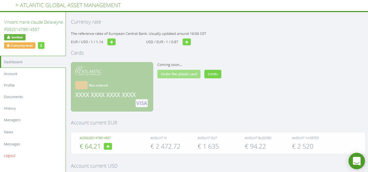This screenshot has height=172, width=368.
Task: Select Documents in the sidebar
Action: point(13,97)
